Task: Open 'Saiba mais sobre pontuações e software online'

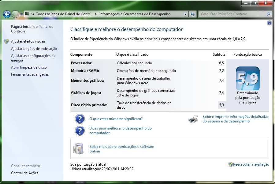Action: click(122, 149)
